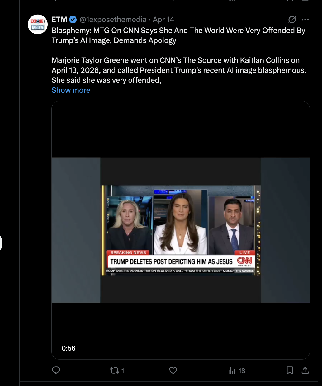Bookmark the ETM post
322x386 pixels.
[x=290, y=370]
